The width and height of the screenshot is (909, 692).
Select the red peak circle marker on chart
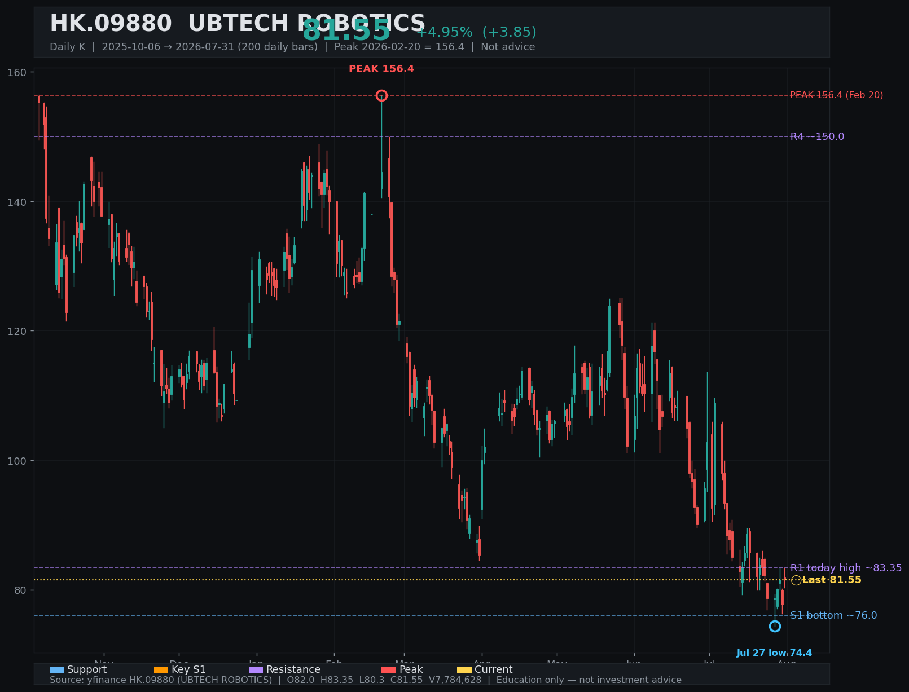381,95
